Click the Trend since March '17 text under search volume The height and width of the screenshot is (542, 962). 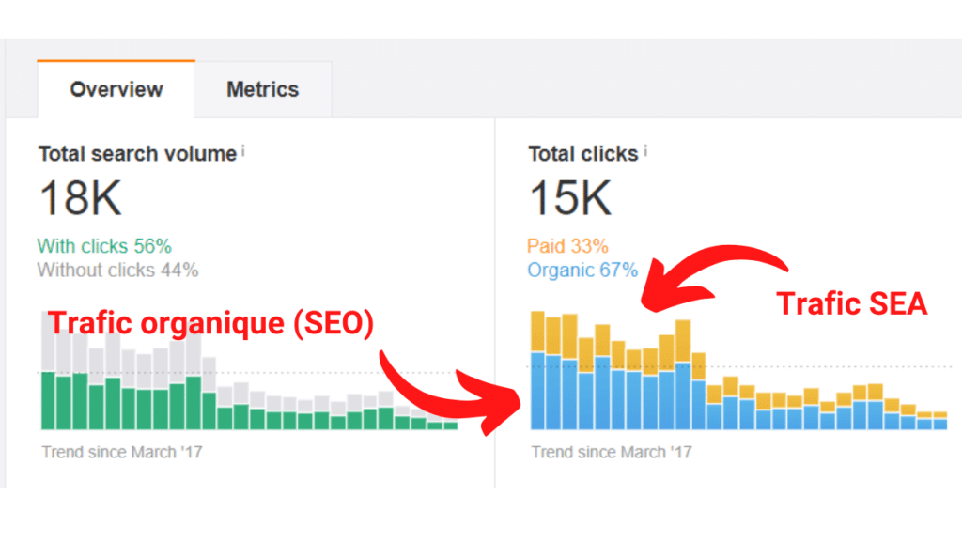pos(121,453)
